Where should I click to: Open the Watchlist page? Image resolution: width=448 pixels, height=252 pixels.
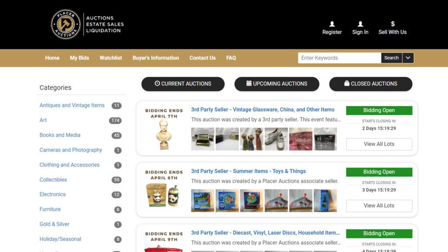pyautogui.click(x=111, y=58)
